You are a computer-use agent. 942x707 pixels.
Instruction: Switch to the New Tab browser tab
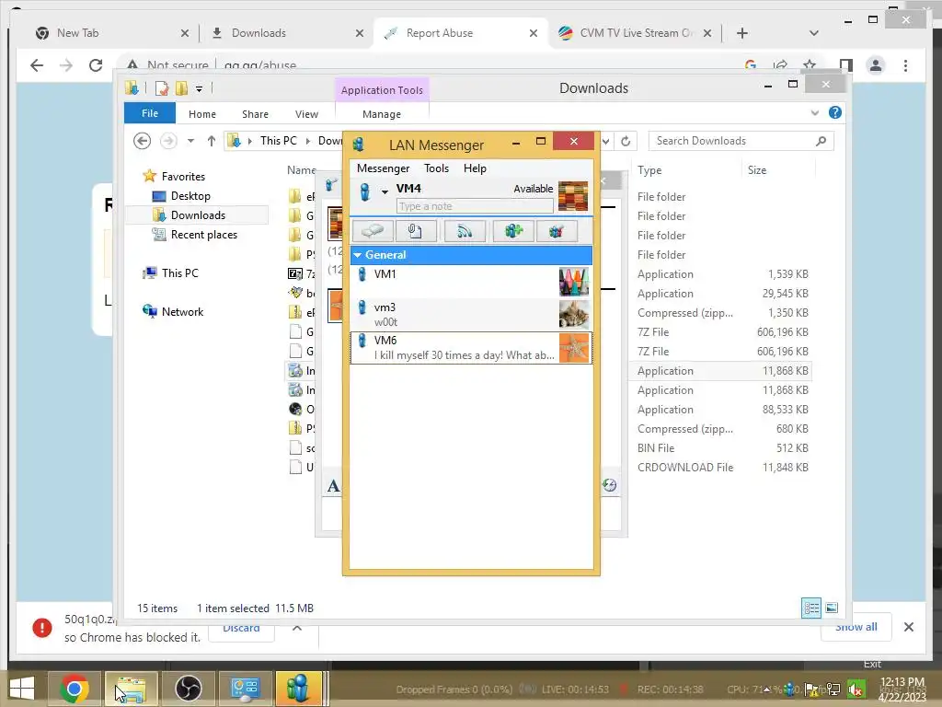[111, 33]
